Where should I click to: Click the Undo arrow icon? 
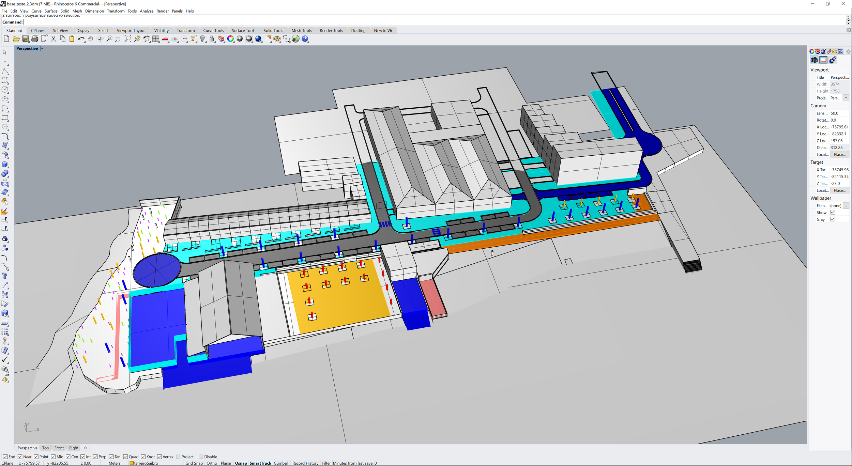click(x=80, y=39)
